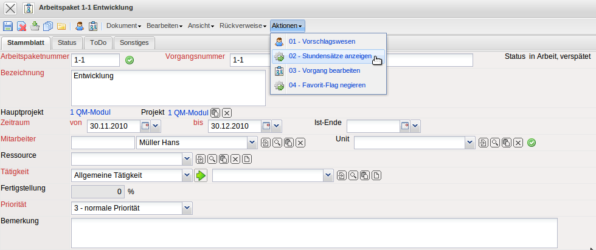Switch to the Status tab
The height and width of the screenshot is (250, 596).
(x=67, y=43)
